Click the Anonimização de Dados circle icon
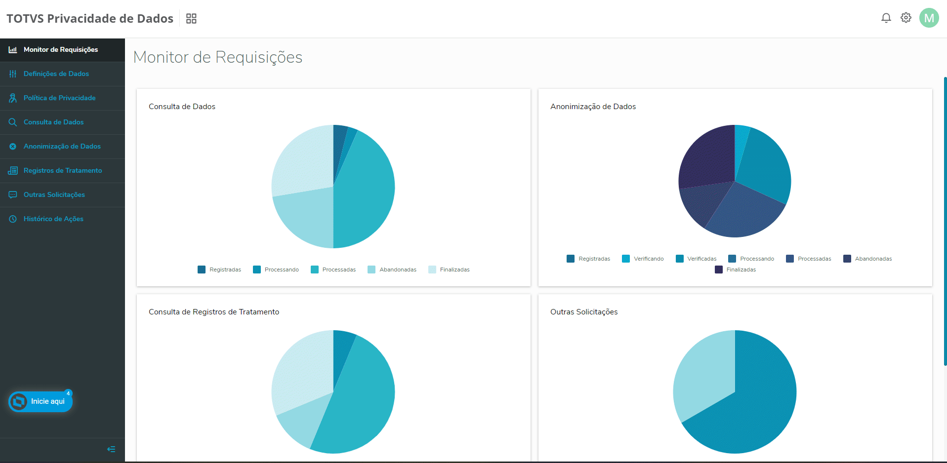The height and width of the screenshot is (463, 947). (13, 147)
